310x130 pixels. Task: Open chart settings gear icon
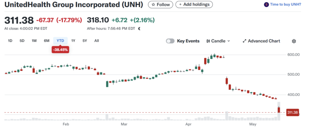click(x=293, y=41)
